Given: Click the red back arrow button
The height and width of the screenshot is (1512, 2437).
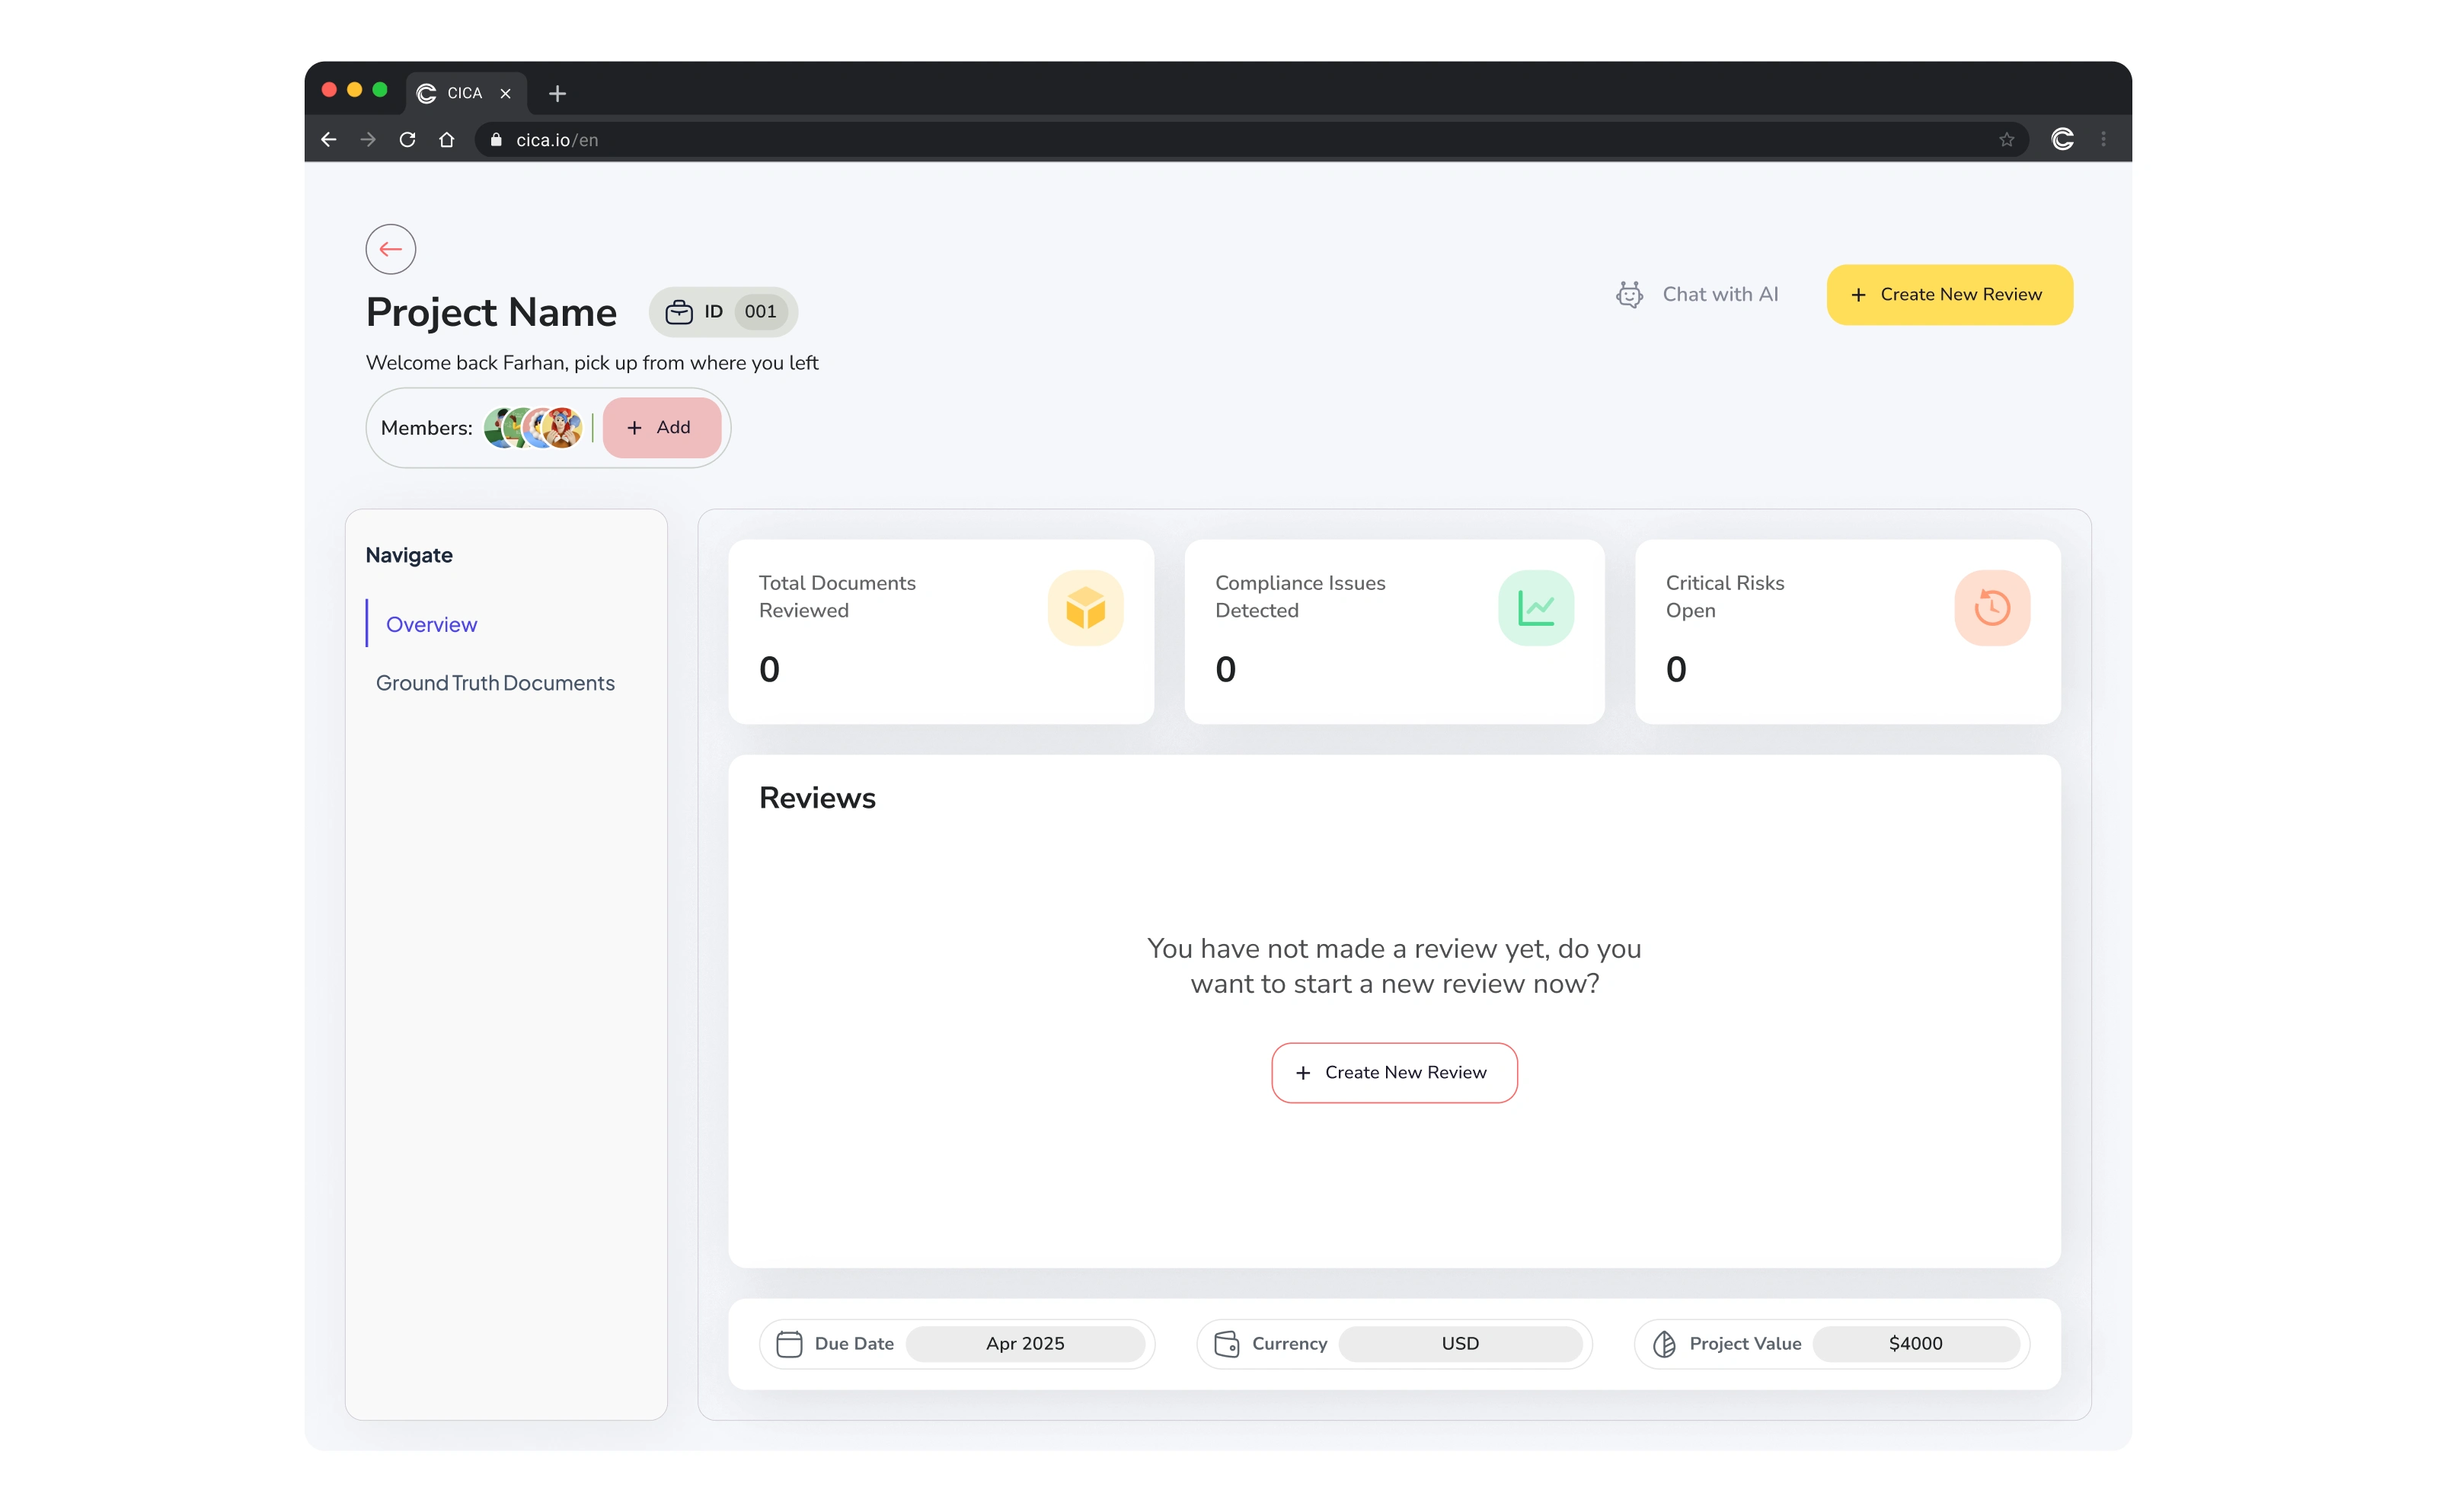Looking at the screenshot, I should 390,249.
